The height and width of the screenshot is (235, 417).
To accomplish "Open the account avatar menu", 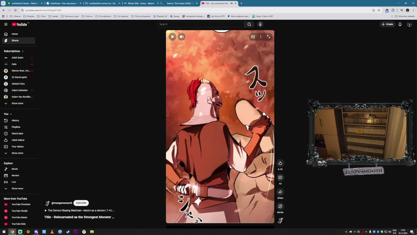I will click(x=410, y=24).
